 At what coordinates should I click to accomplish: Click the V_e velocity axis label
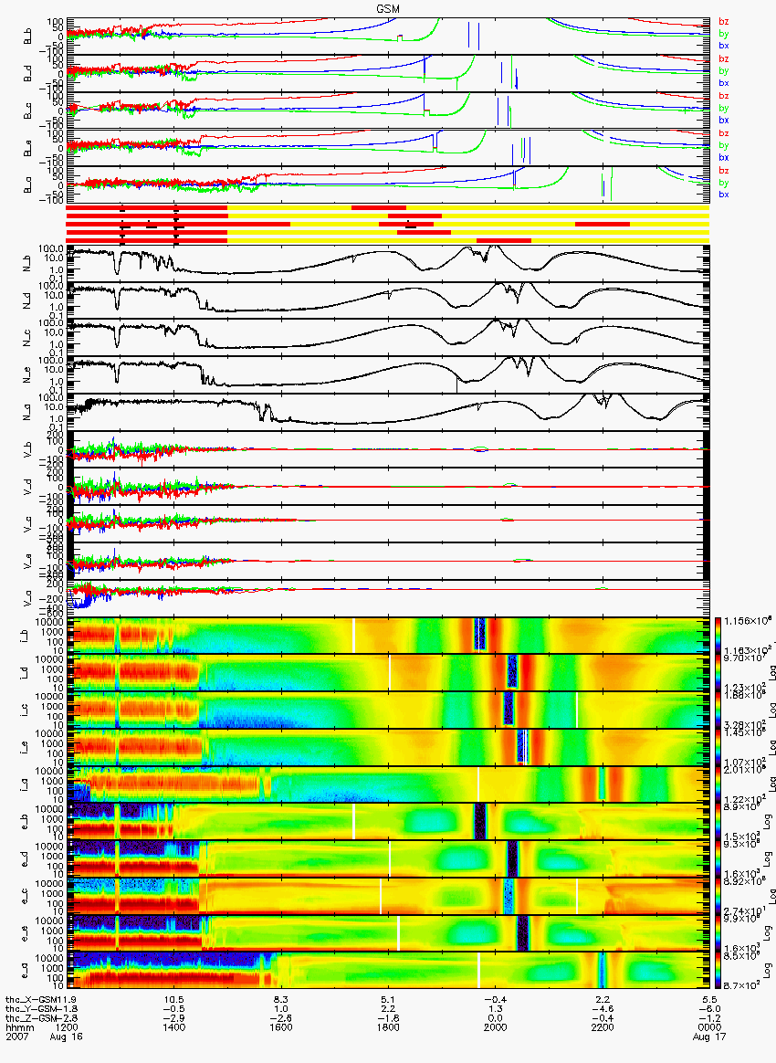(28, 562)
